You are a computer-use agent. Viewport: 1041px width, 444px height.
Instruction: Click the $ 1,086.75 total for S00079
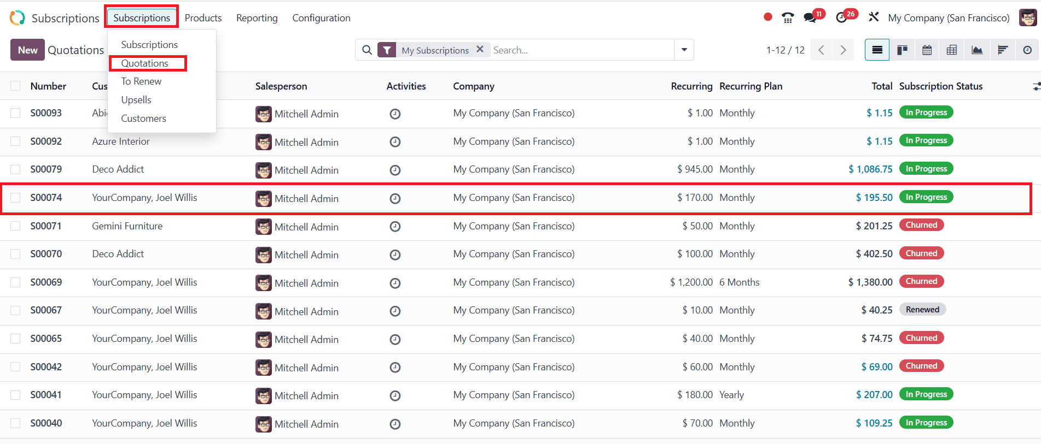pyautogui.click(x=870, y=169)
